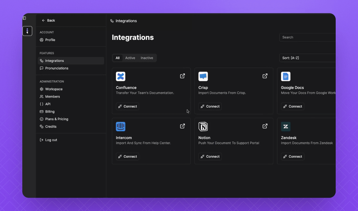Screen dimensions: 358x211
Task: Click the Zendesk card title
Action: click(x=289, y=138)
